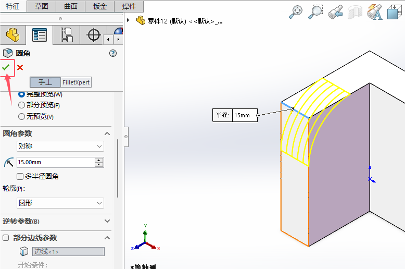Open the 特征 features tab
This screenshot has width=405, height=269.
[x=13, y=6]
